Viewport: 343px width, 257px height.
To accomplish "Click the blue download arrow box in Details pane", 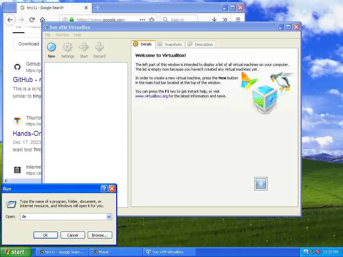I will tap(261, 184).
